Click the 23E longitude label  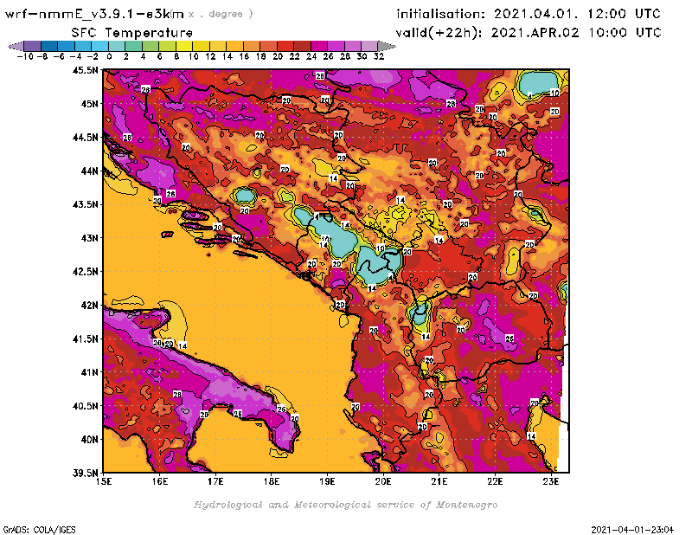pyautogui.click(x=551, y=481)
